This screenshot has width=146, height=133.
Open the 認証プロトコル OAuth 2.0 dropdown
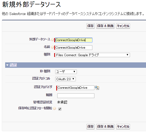point(66,79)
